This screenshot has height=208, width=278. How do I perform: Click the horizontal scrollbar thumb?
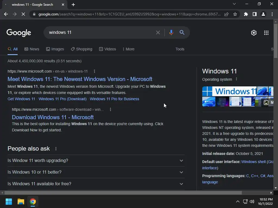click(123, 193)
